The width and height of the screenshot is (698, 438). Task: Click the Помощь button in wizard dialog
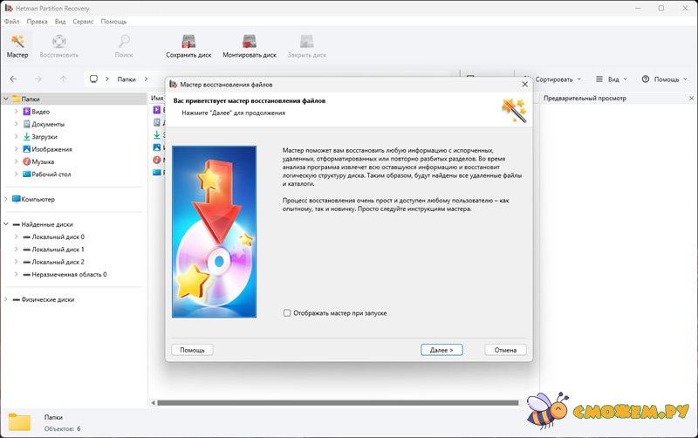(x=192, y=350)
